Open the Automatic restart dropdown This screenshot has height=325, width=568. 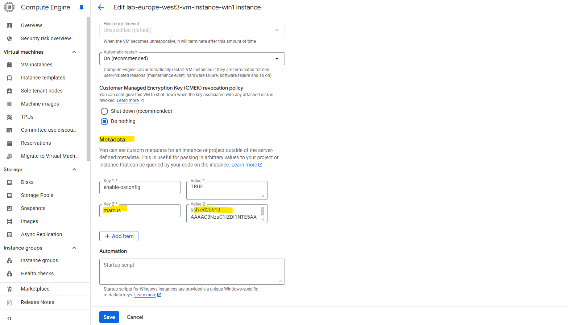[x=192, y=59]
